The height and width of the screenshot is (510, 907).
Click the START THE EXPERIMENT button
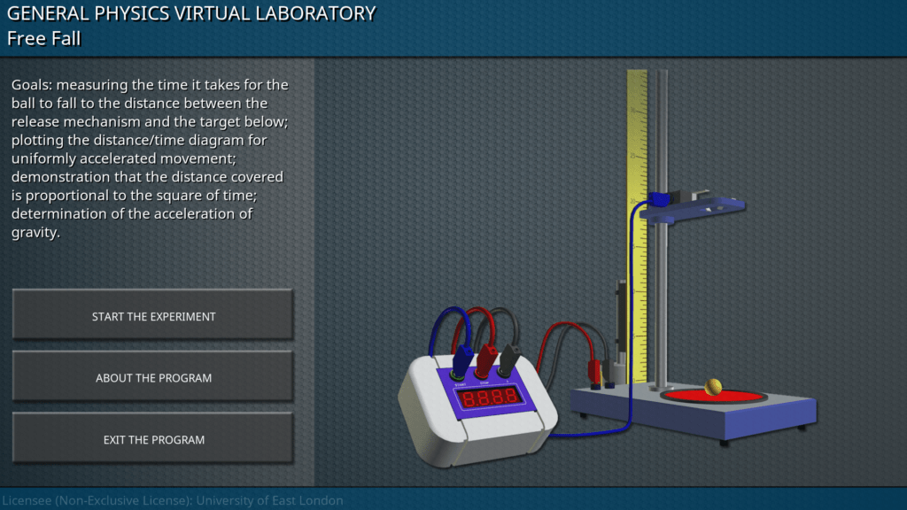(153, 316)
